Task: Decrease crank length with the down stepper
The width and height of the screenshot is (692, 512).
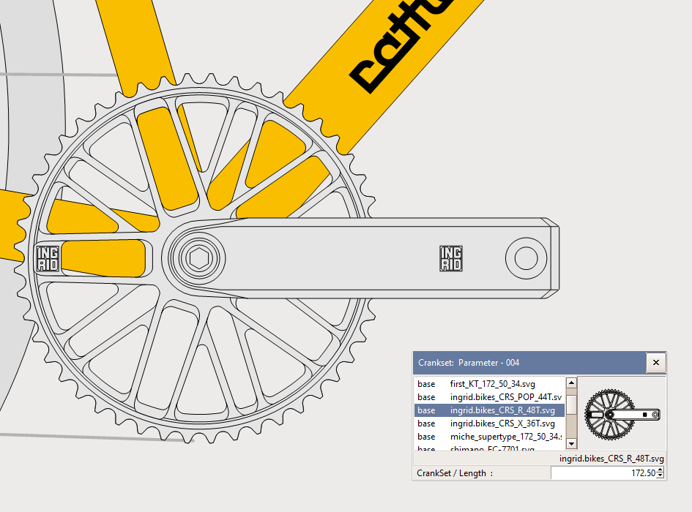Action: [x=661, y=476]
